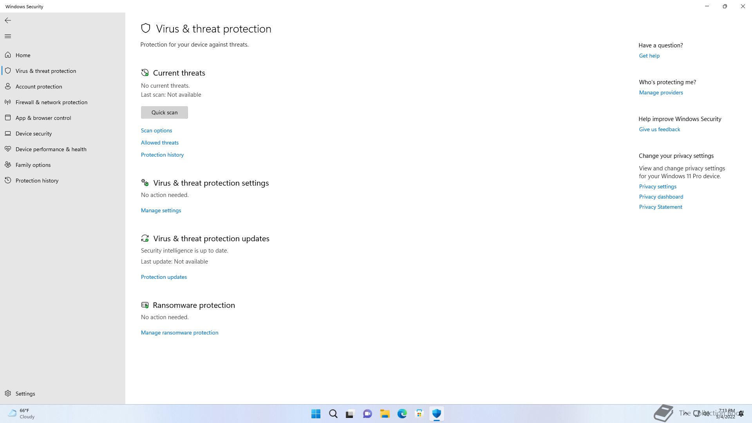
Task: Click the Current threats heading
Action: (179, 73)
